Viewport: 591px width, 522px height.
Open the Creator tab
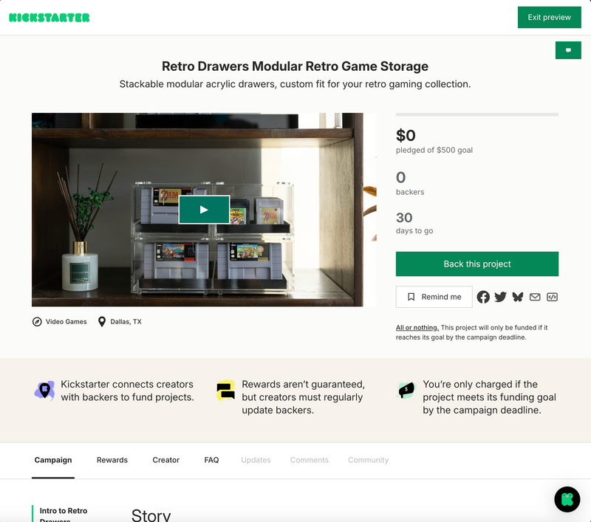pyautogui.click(x=165, y=460)
